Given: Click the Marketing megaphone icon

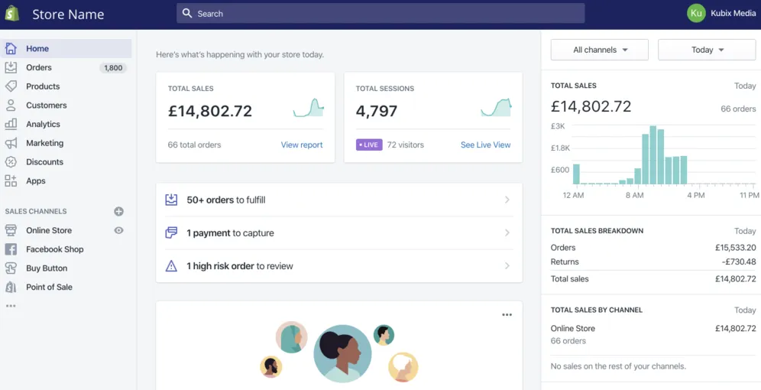Looking at the screenshot, I should [11, 143].
